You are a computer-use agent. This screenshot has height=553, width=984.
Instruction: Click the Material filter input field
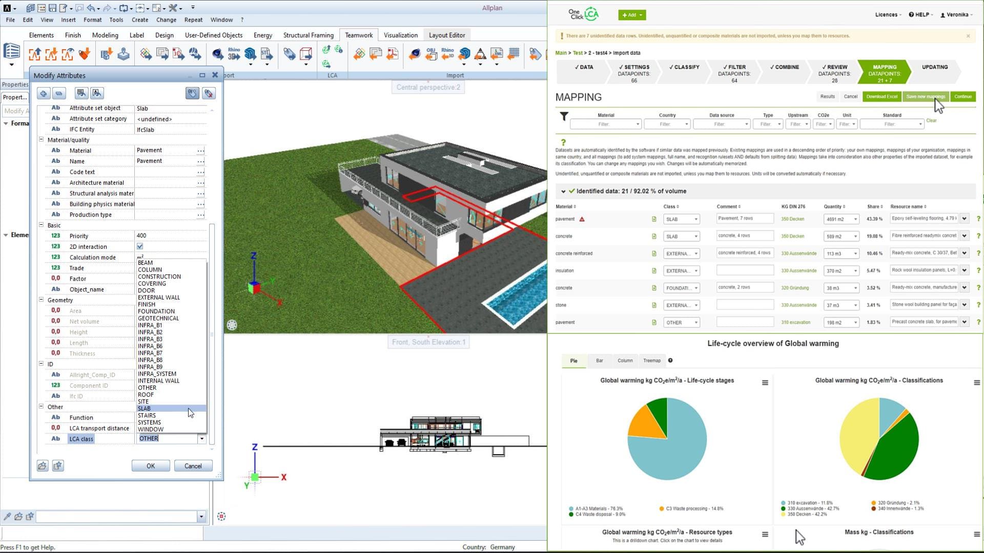pyautogui.click(x=605, y=124)
